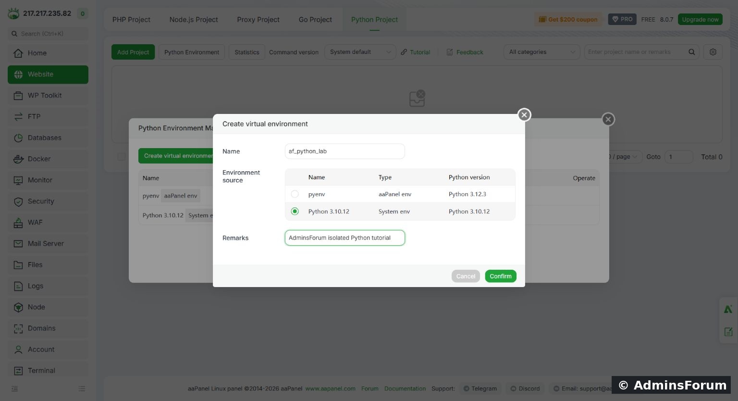738x401 pixels.
Task: Switch to the Node.js Project tab
Action: click(x=194, y=20)
